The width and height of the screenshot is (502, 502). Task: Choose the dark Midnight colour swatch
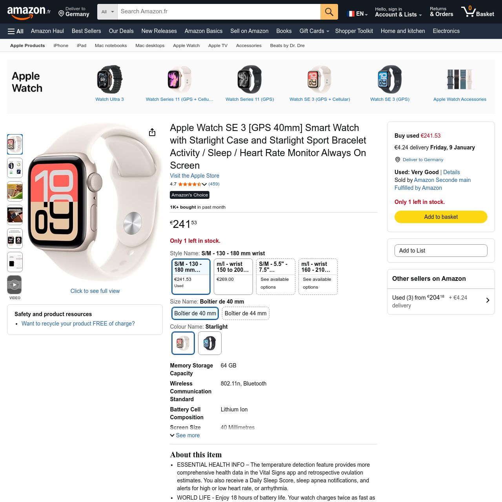tap(210, 343)
